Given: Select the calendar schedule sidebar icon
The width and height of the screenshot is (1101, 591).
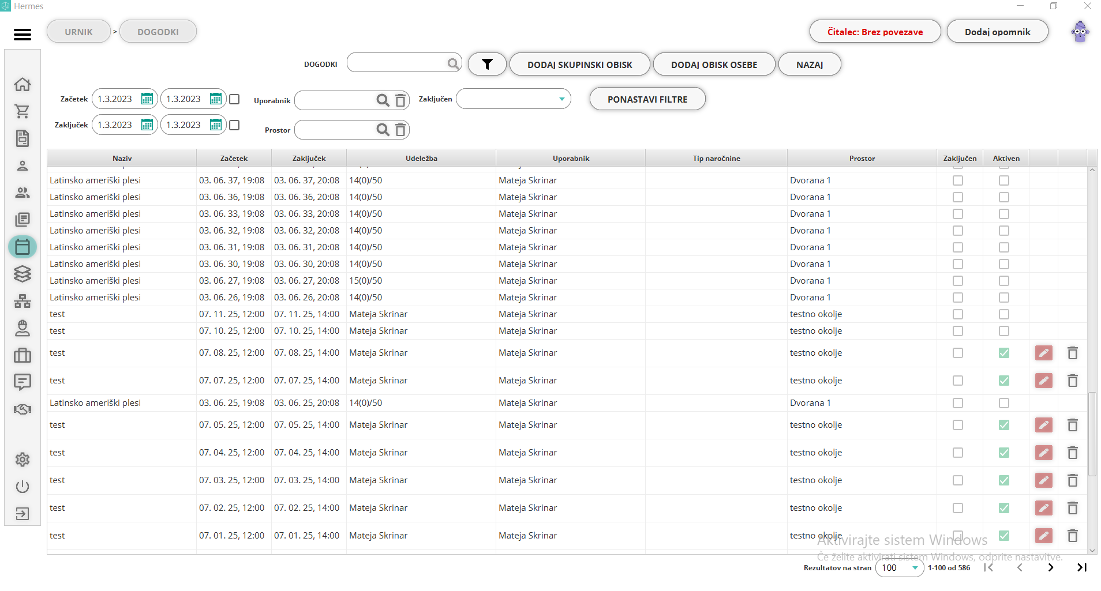Looking at the screenshot, I should click(x=23, y=247).
